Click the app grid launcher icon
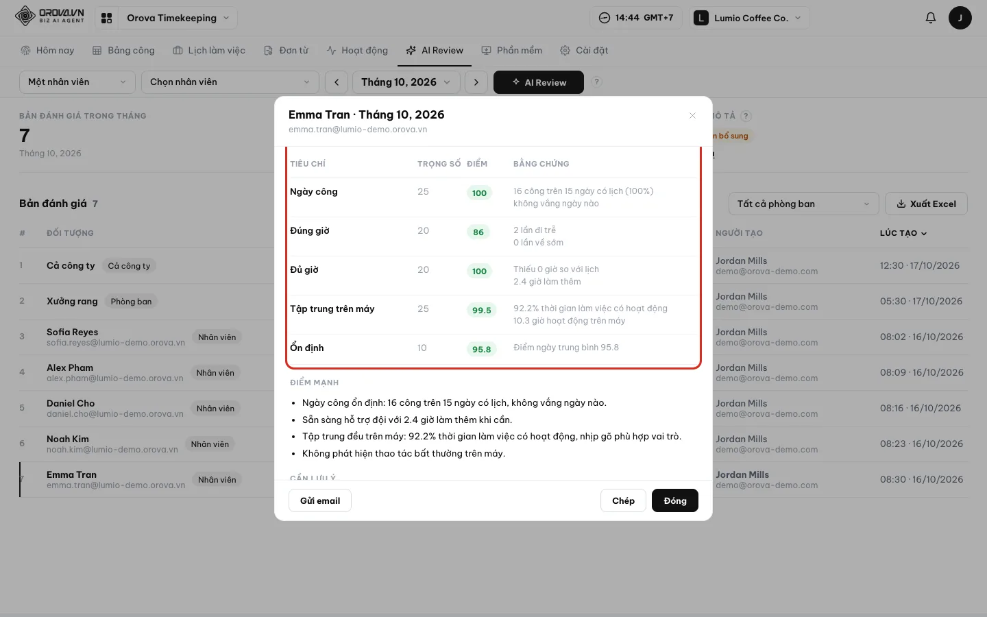The width and height of the screenshot is (987, 617). click(106, 18)
